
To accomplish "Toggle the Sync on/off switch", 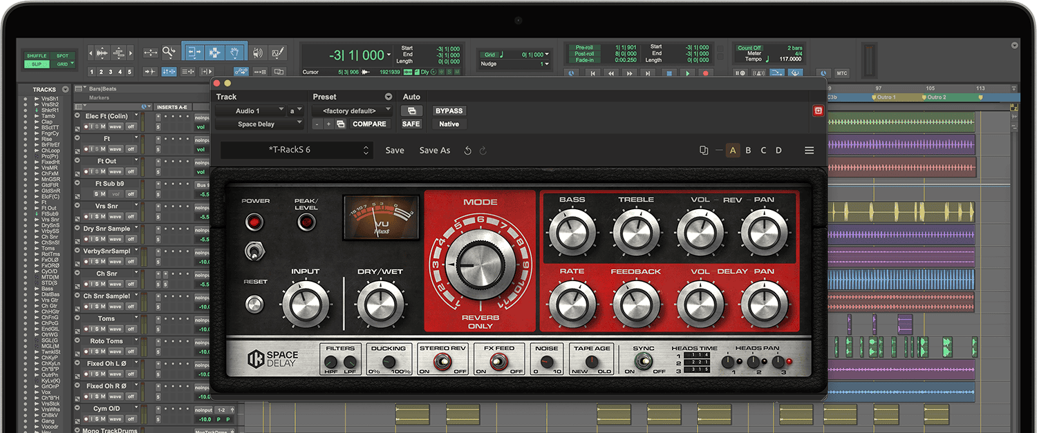I will (644, 361).
